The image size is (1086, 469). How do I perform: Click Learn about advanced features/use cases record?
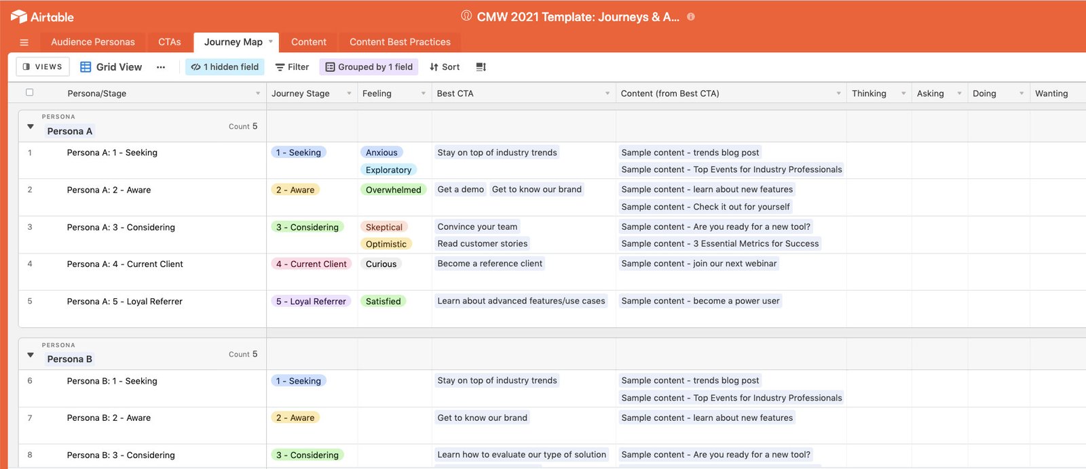pyautogui.click(x=521, y=301)
